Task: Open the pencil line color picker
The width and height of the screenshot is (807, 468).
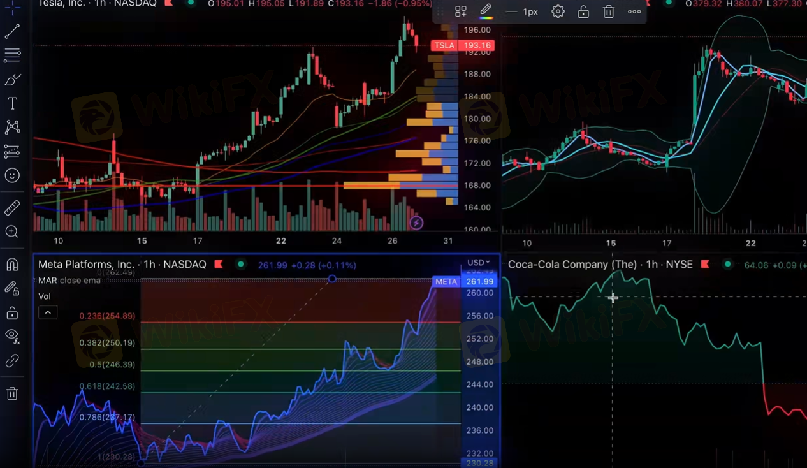Action: (x=486, y=11)
